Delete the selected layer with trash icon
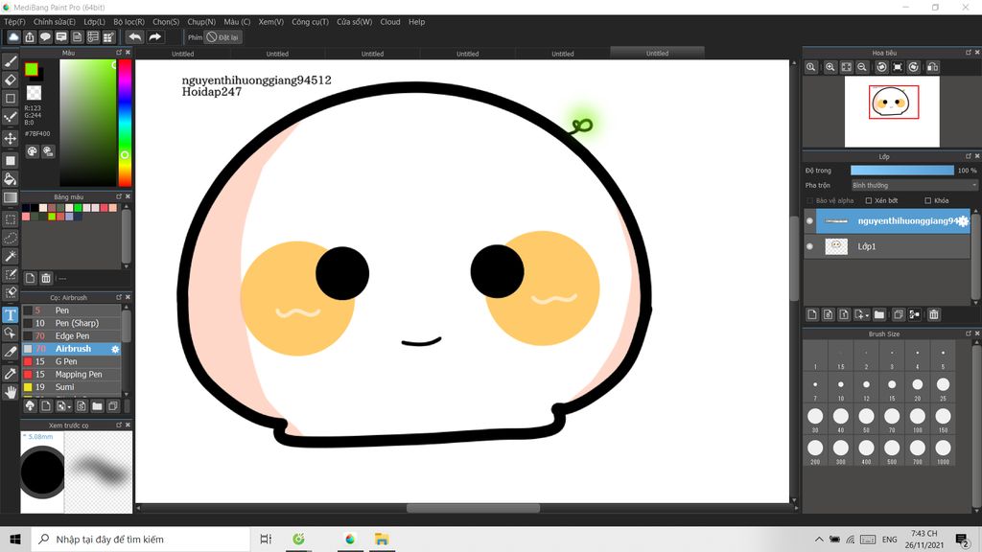This screenshot has width=982, height=552. click(x=934, y=314)
